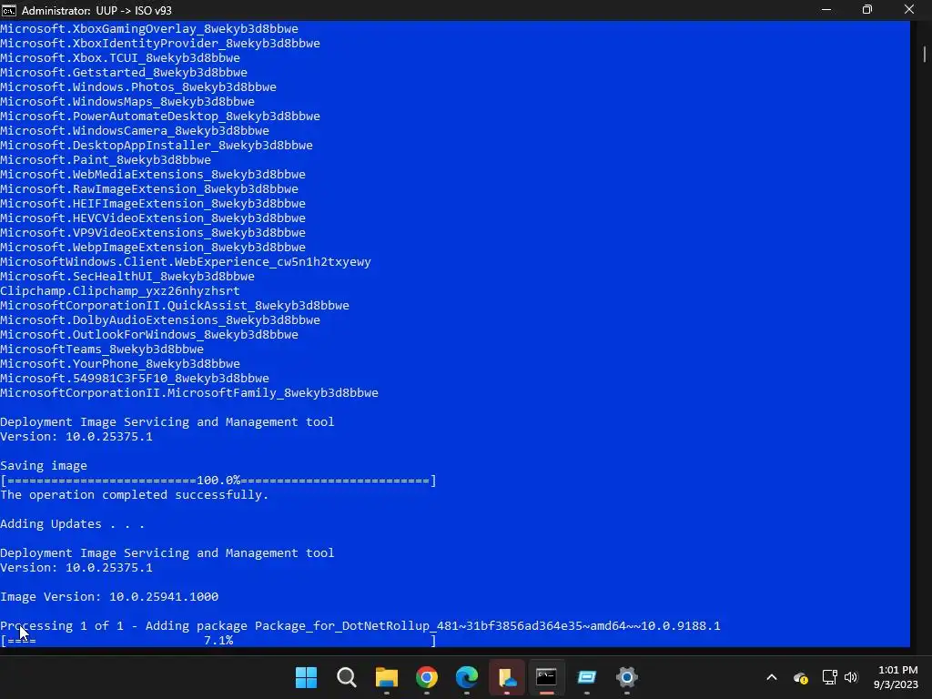Open the clock showing 1:01 PM

[896, 677]
